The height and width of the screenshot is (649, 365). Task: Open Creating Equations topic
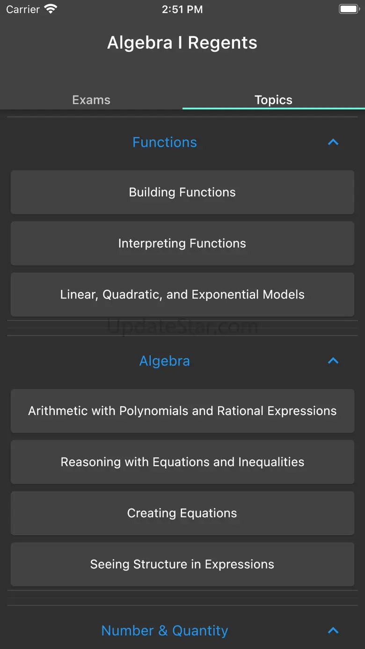coord(182,513)
